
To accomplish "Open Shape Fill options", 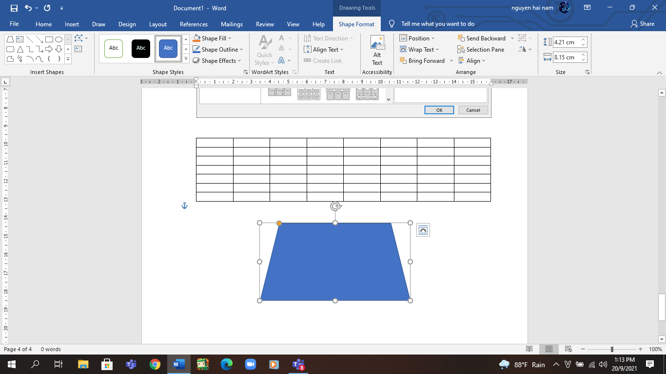I will [212, 38].
